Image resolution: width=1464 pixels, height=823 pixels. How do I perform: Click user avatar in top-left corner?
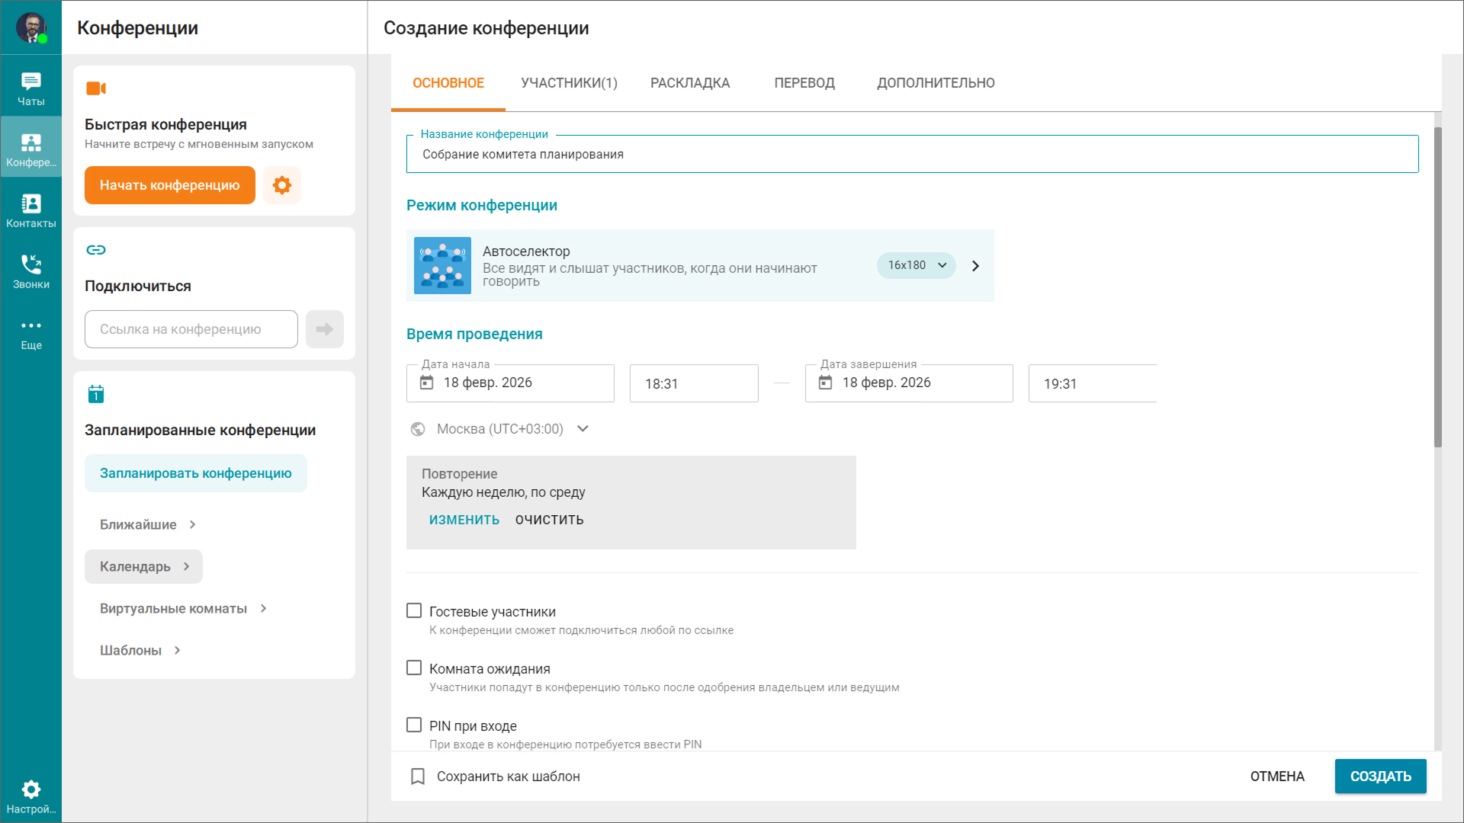(x=31, y=27)
